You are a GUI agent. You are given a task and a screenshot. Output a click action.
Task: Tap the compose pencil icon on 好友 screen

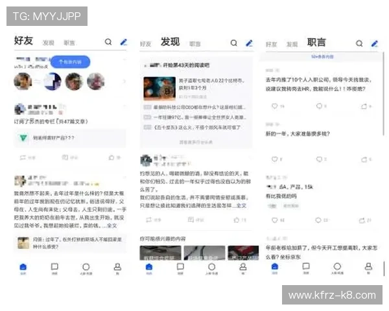pyautogui.click(x=124, y=42)
